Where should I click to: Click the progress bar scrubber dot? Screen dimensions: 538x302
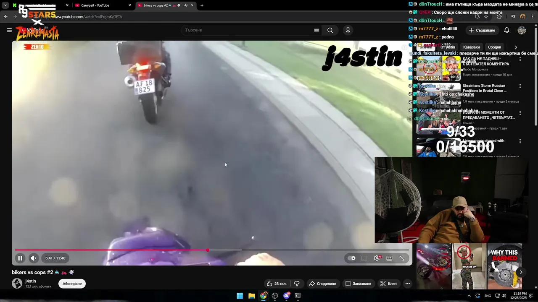pyautogui.click(x=208, y=250)
